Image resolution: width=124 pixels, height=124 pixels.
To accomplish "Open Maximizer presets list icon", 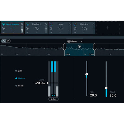I will coord(75,32).
